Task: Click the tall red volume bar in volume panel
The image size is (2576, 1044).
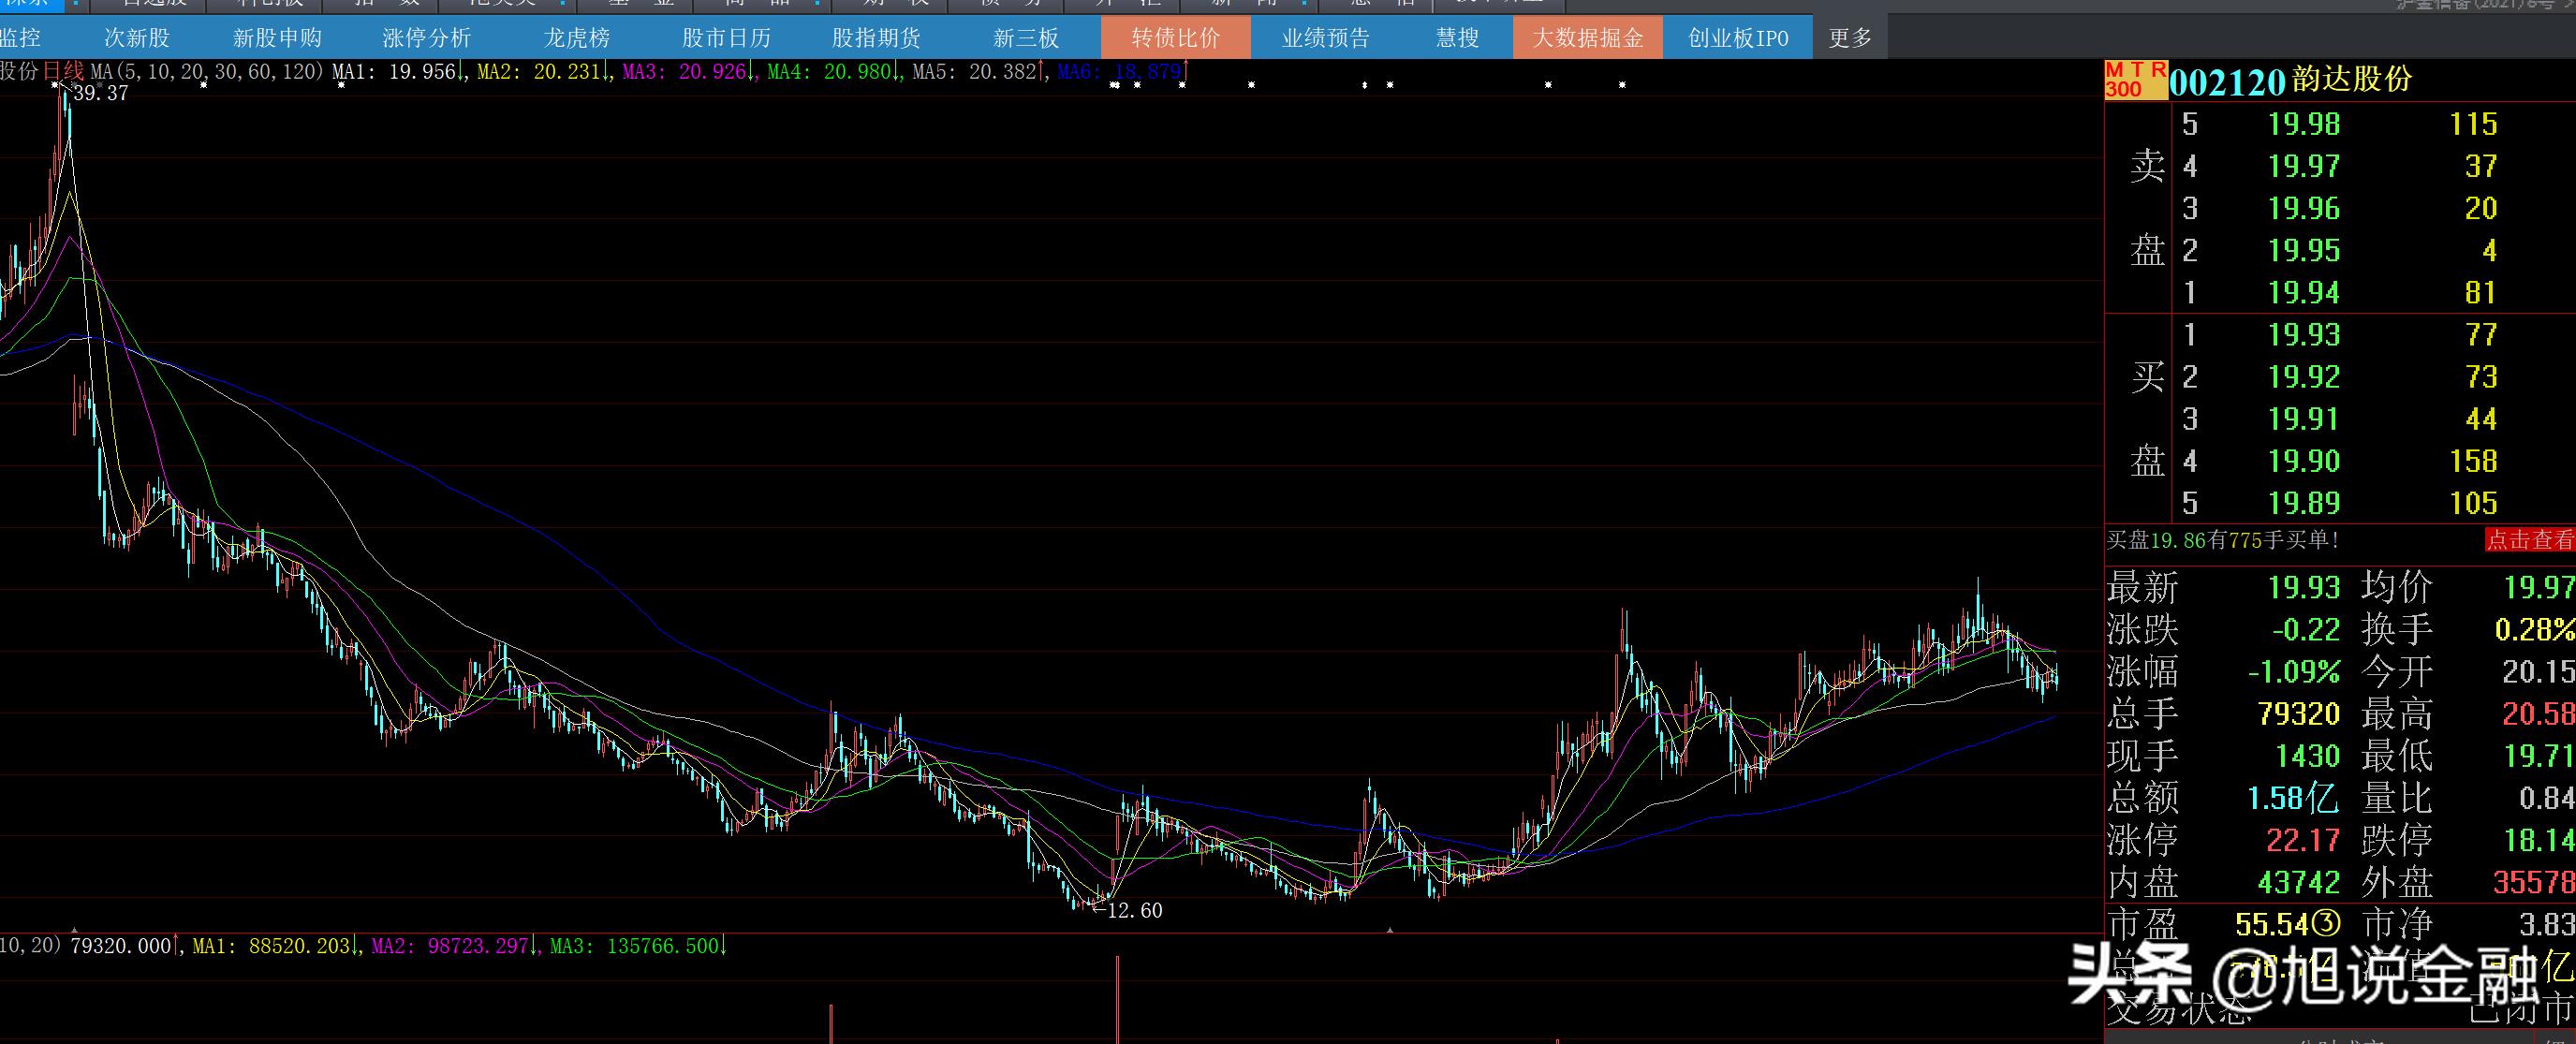Action: pyautogui.click(x=1117, y=1000)
